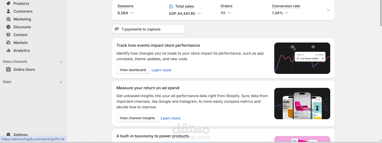
Task: Expand the Sales channels section chevron
Action: coord(61,62)
